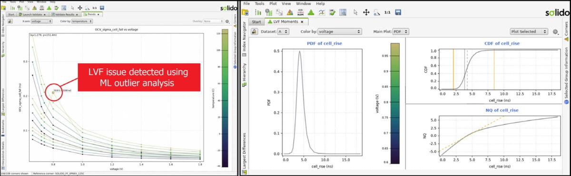Select the pan (four-arrow) tool in the left window
The height and width of the screenshot is (176, 571).
click(79, 8)
